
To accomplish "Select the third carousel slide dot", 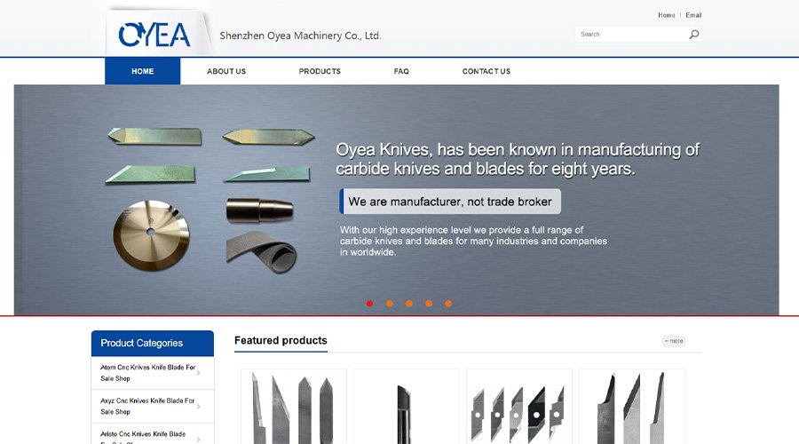I will pos(409,304).
